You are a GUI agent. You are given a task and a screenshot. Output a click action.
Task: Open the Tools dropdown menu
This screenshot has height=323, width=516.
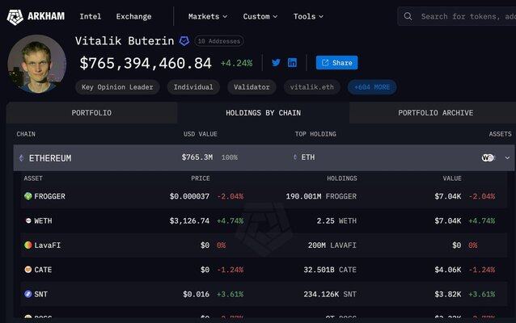pos(308,16)
